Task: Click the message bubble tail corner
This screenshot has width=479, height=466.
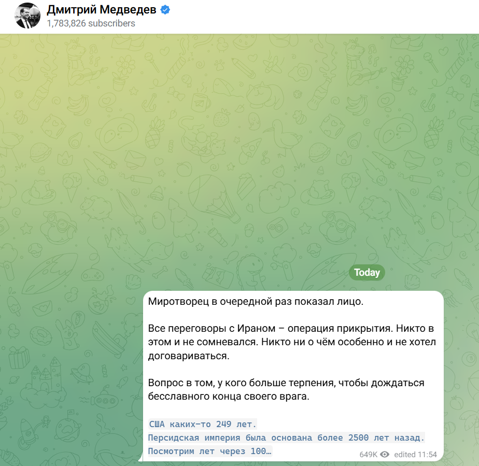Action: click(141, 457)
